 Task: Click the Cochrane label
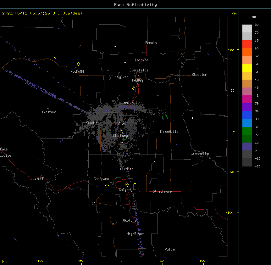click(101, 179)
